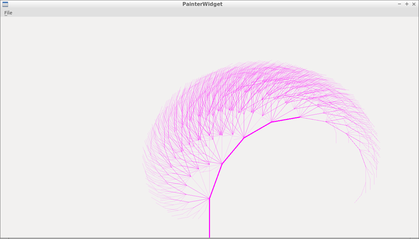
Task: Click the fourth joint of the thick branch
Action: (x=271, y=122)
